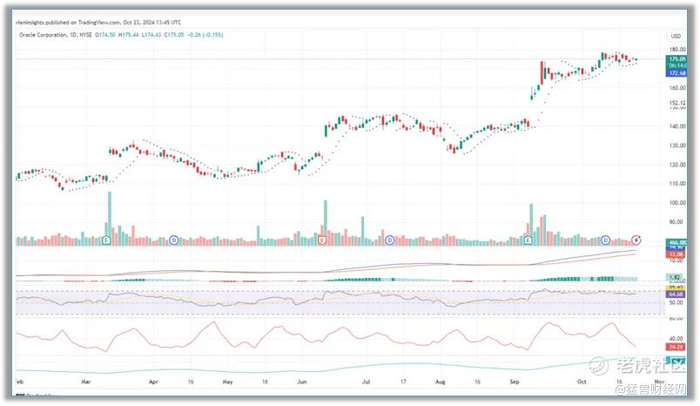The image size is (700, 406).
Task: Click the '100.00' price axis label
Action: (677, 203)
